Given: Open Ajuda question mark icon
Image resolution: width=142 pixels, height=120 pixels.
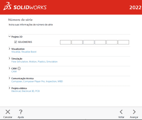Looking at the screenshot, I should coord(21,112).
